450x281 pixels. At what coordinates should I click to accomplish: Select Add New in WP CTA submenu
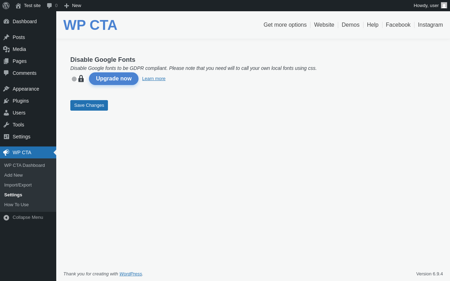(13, 175)
